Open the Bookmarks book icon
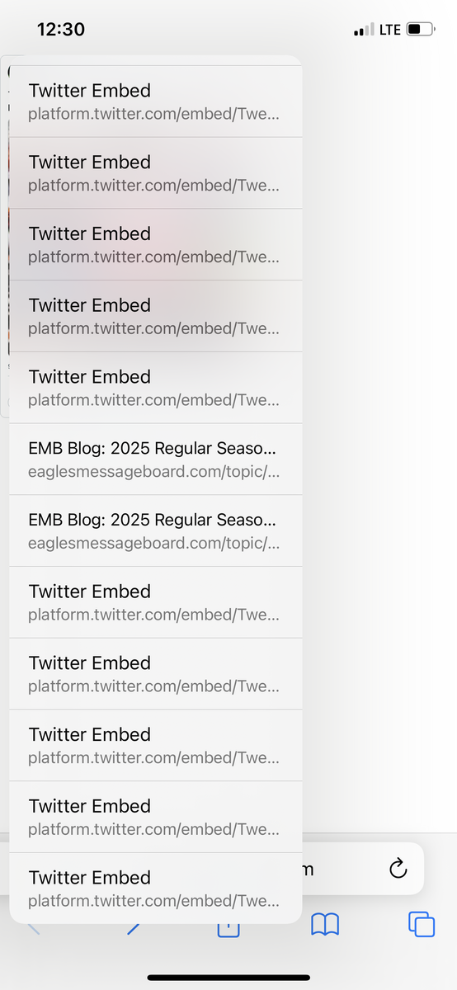 click(325, 924)
